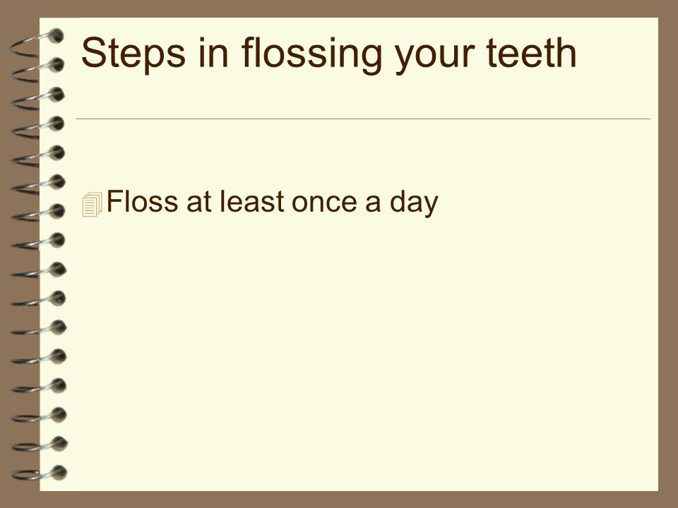Click the word "at" in bullet text
Viewport: 678px width, 508px height.
198,202
